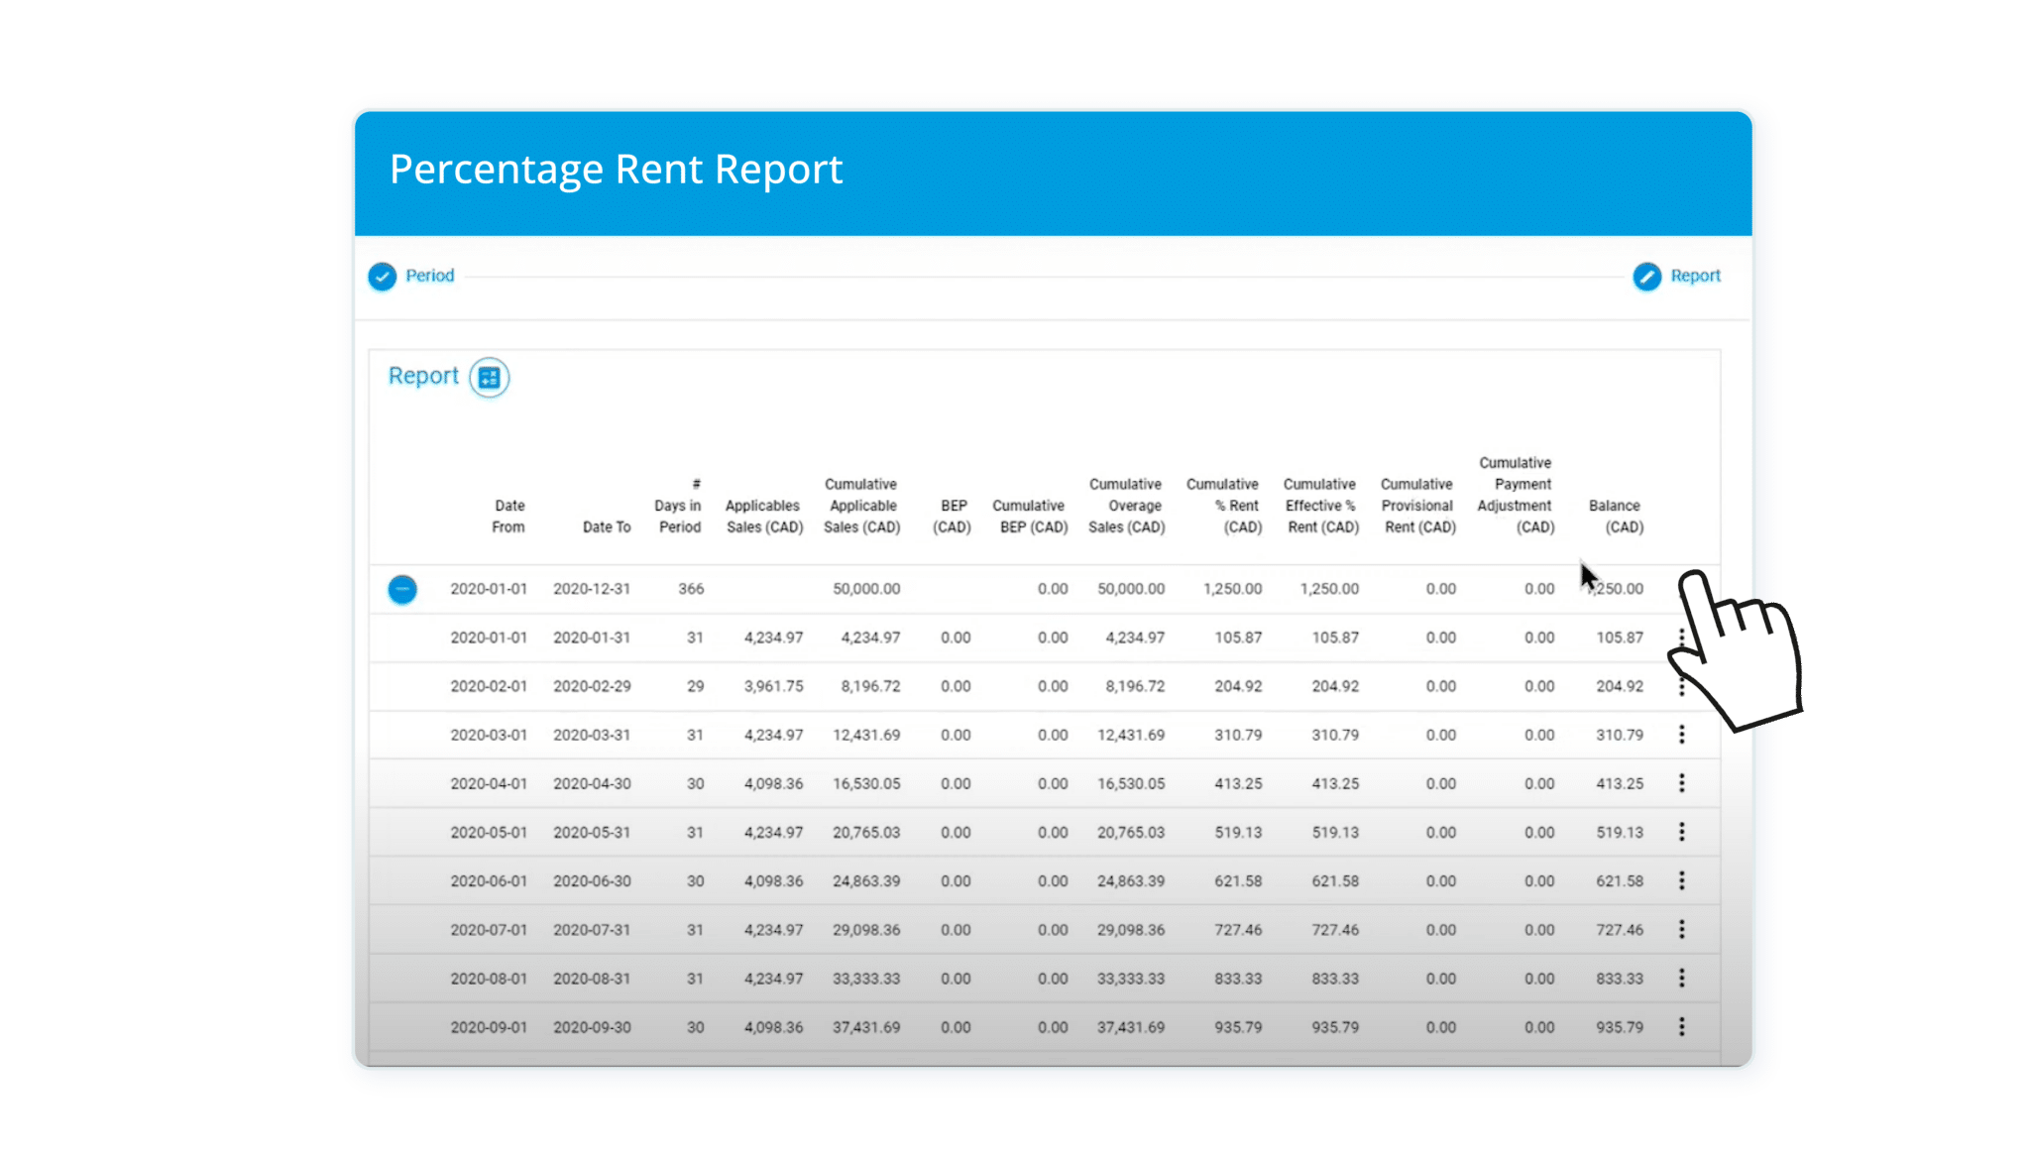Open row actions for the 2020-03-31 row
The width and height of the screenshot is (2030, 1161).
[1682, 735]
